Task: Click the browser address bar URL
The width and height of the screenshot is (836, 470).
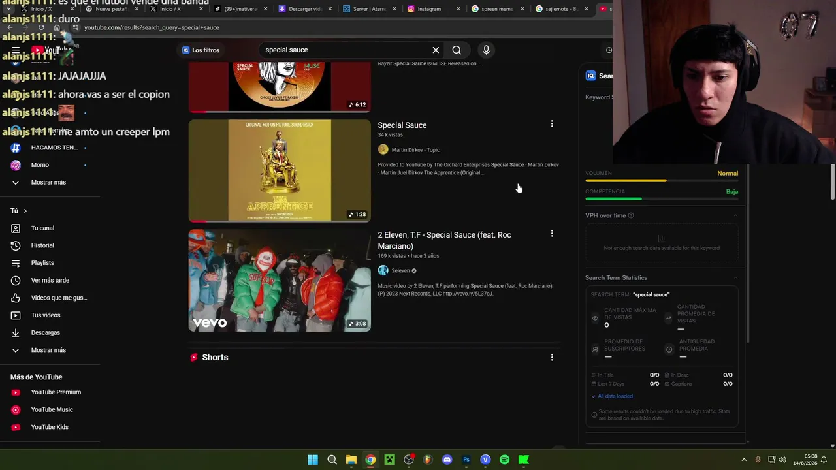Action: [x=152, y=27]
